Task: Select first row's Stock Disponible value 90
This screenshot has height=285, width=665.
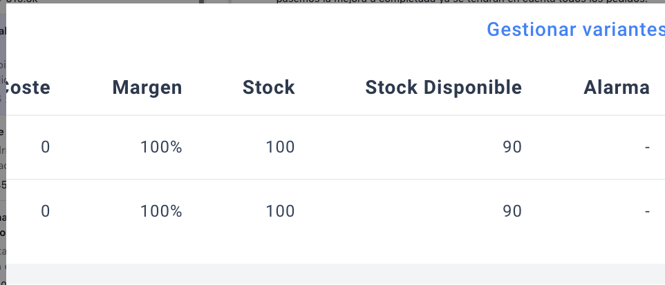Action: tap(512, 147)
